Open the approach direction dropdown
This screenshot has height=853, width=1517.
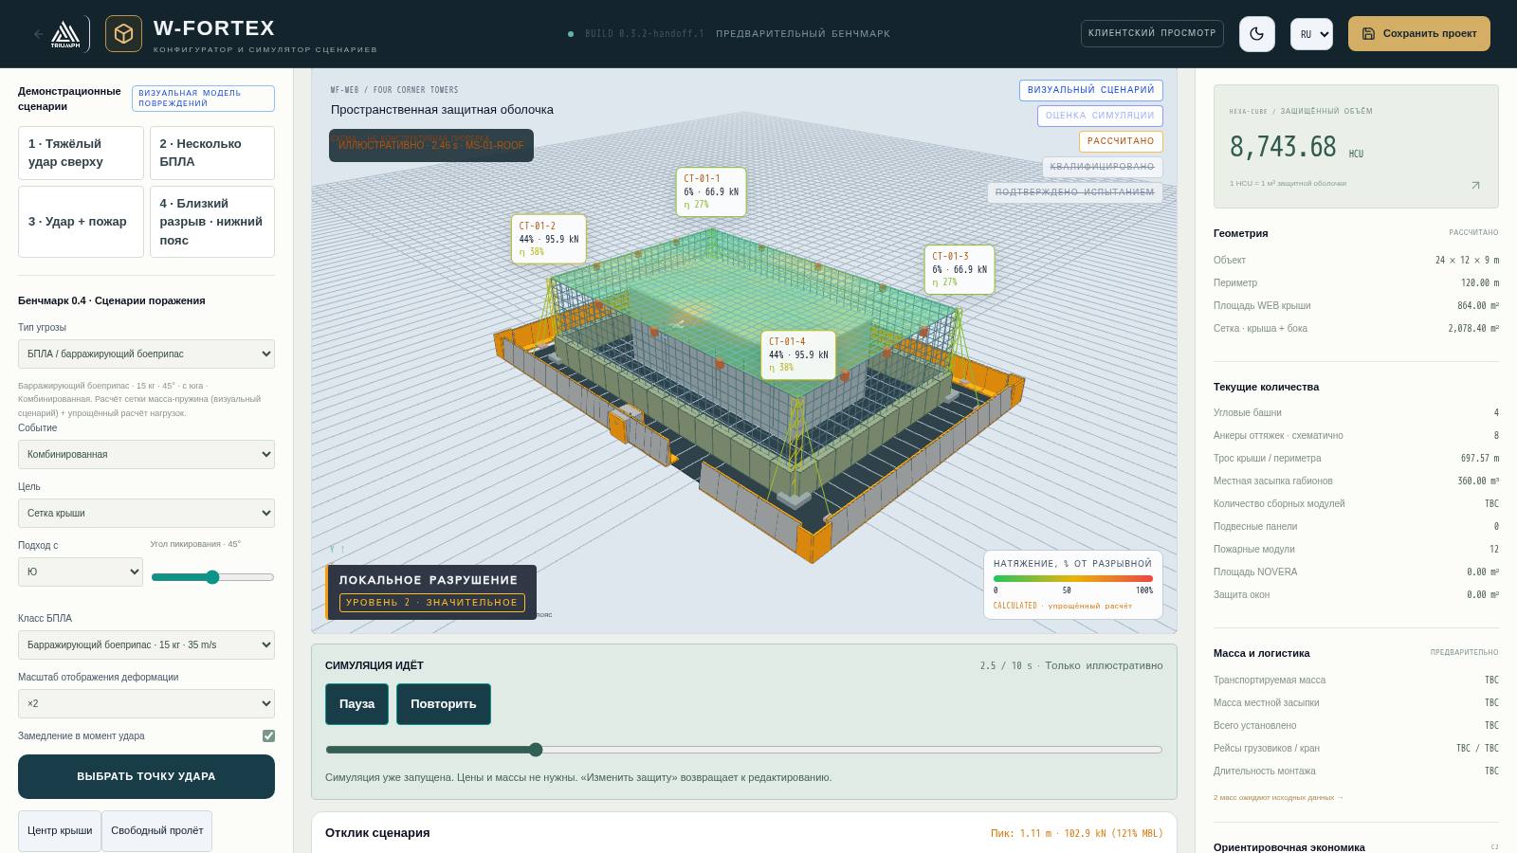coord(81,572)
